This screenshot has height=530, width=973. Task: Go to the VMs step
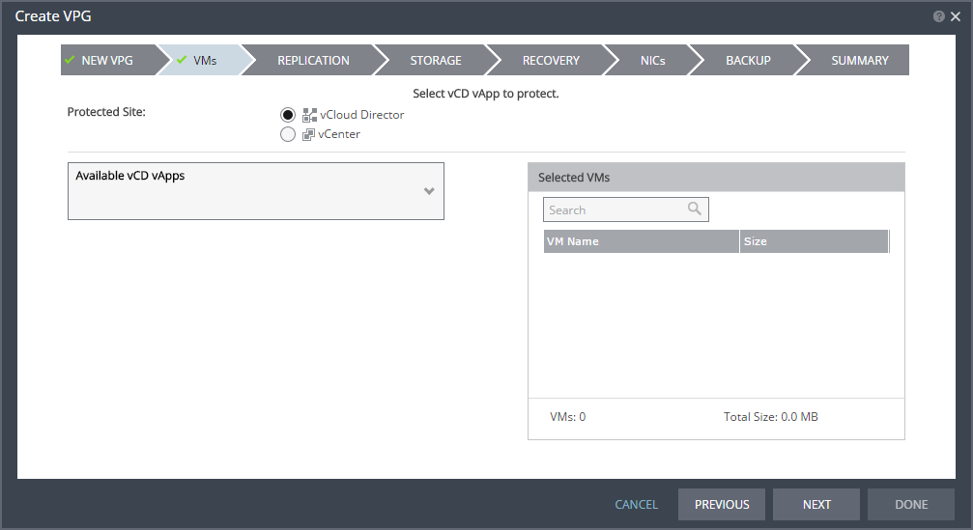click(205, 60)
